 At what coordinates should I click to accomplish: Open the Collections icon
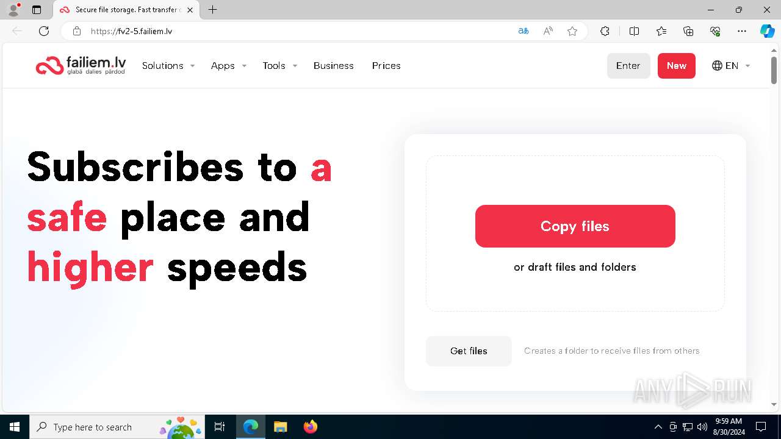[688, 31]
